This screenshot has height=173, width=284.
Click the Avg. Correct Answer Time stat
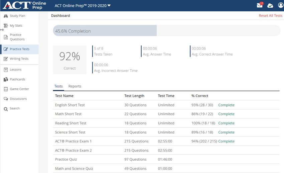pyautogui.click(x=212, y=51)
